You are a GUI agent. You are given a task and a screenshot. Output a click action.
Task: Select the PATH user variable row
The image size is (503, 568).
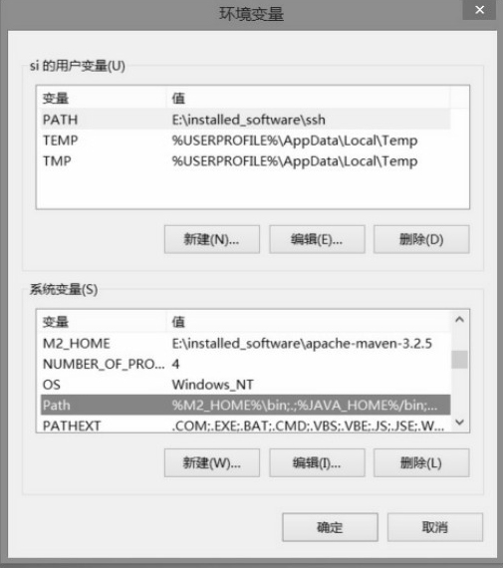[x=246, y=120]
